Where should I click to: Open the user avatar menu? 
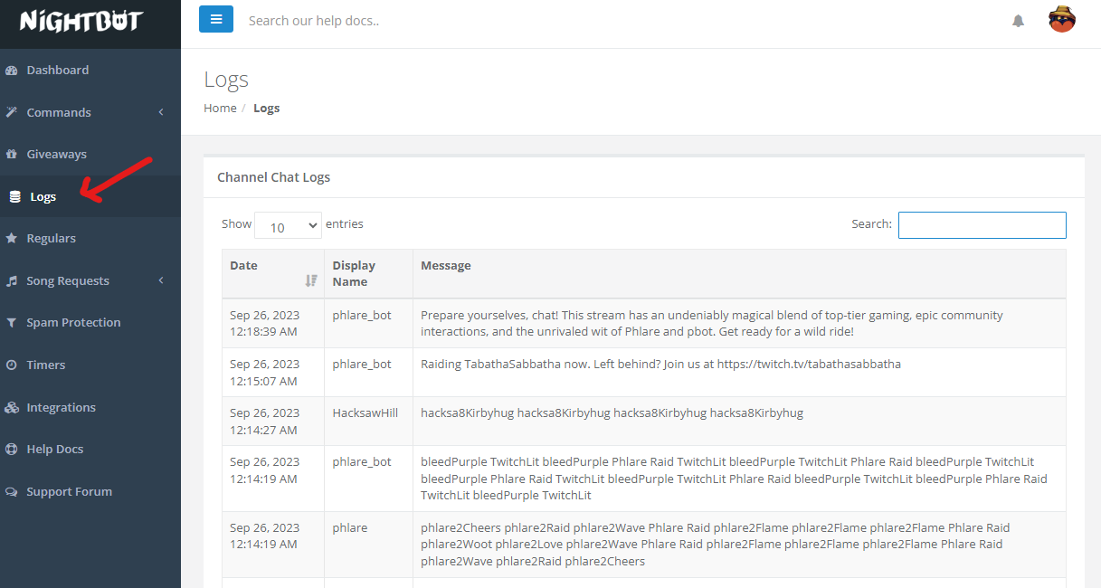click(x=1062, y=19)
